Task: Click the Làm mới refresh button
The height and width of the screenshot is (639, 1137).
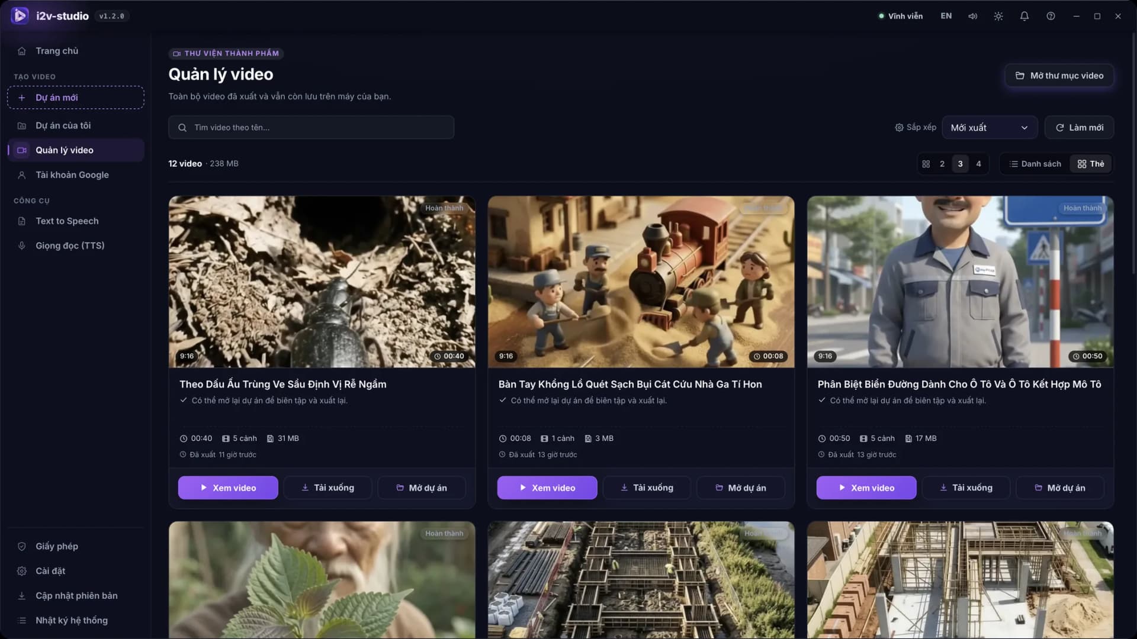Action: 1079,127
